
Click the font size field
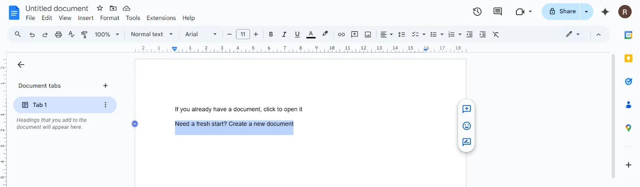(x=243, y=34)
